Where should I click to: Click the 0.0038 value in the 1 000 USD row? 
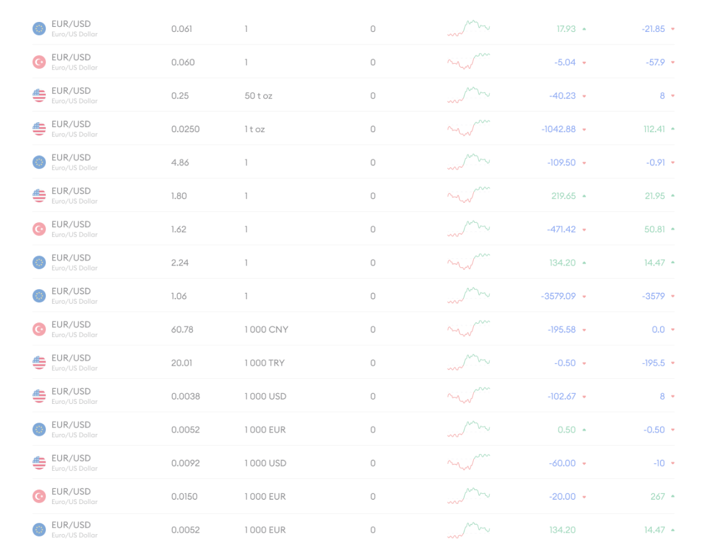[x=186, y=396]
